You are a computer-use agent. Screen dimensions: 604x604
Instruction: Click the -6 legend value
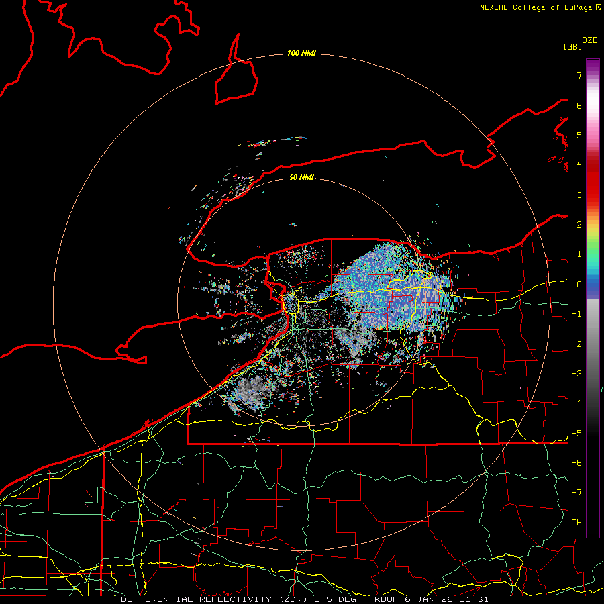(576, 463)
